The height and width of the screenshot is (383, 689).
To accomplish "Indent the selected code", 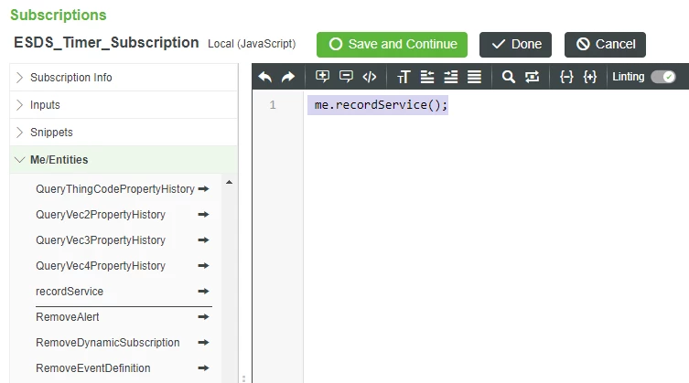I will (450, 77).
